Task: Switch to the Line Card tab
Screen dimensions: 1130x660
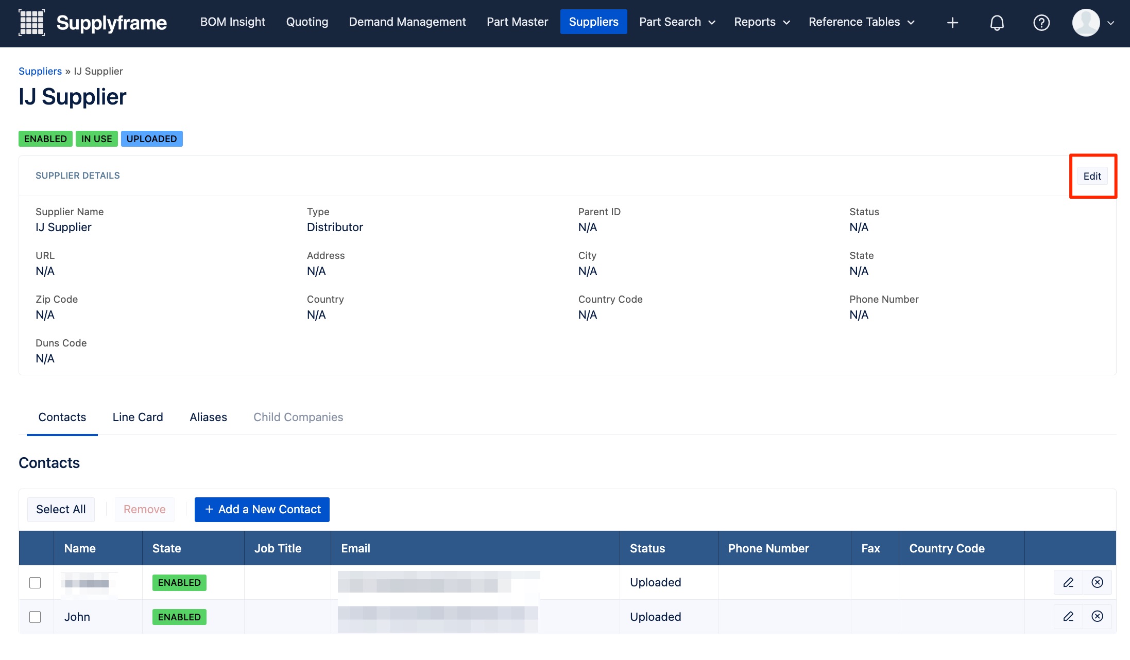Action: point(138,417)
